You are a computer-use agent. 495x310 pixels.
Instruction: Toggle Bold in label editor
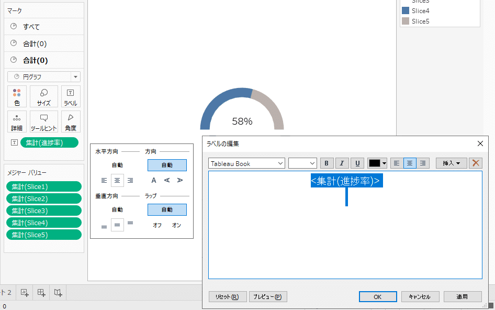tap(327, 163)
